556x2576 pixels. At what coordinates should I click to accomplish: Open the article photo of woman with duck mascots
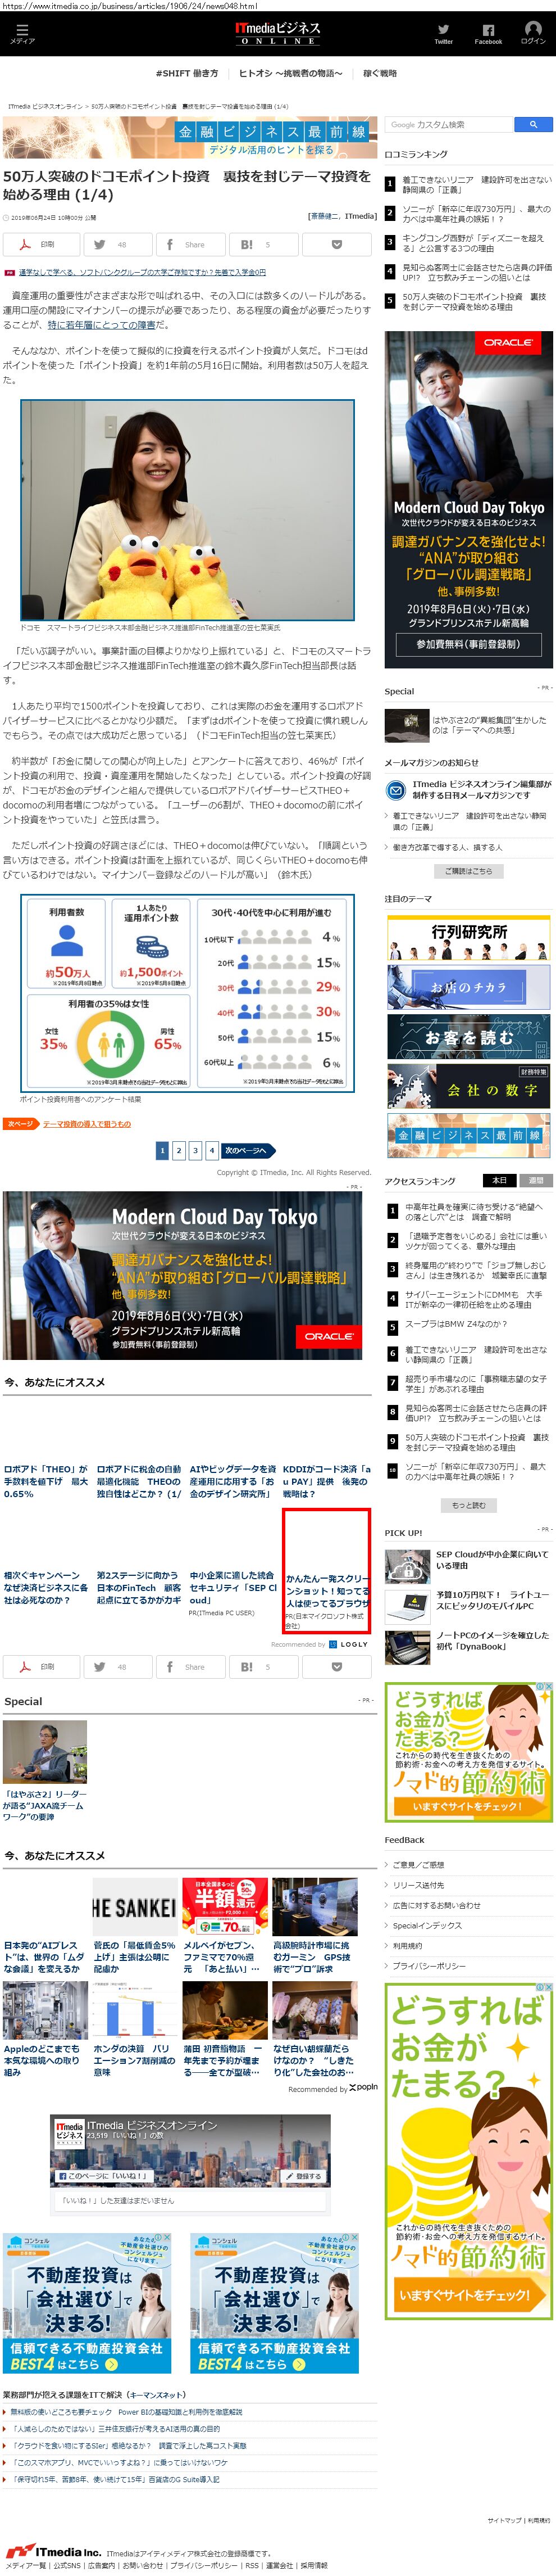click(188, 509)
